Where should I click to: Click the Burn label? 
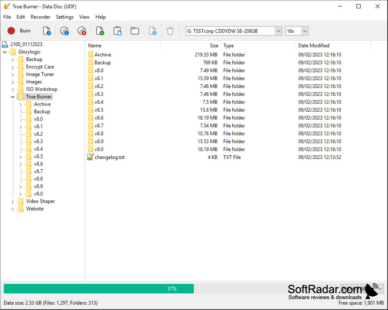tap(25, 31)
